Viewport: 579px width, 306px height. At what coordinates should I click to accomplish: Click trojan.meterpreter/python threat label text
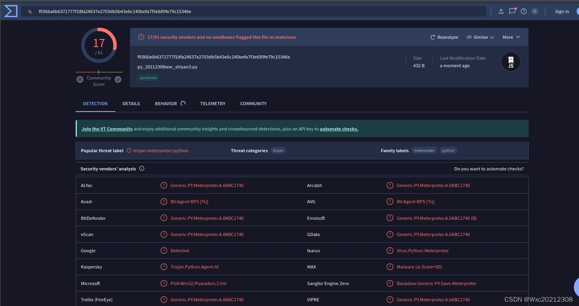(161, 151)
